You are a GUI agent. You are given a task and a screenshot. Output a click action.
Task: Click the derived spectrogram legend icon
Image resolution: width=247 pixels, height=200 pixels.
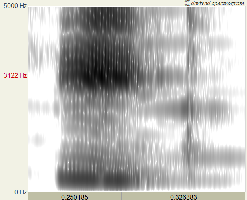click(x=187, y=3)
